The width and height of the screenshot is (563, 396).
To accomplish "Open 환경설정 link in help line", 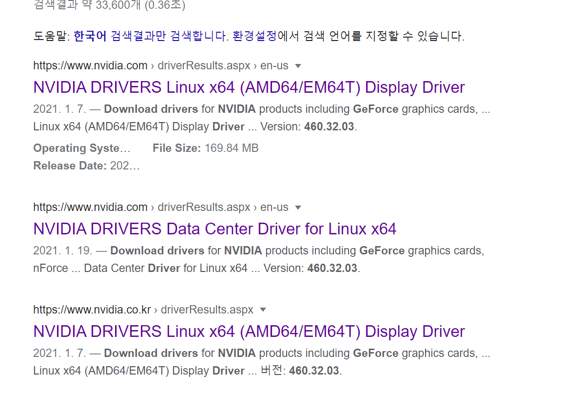I will pos(254,36).
